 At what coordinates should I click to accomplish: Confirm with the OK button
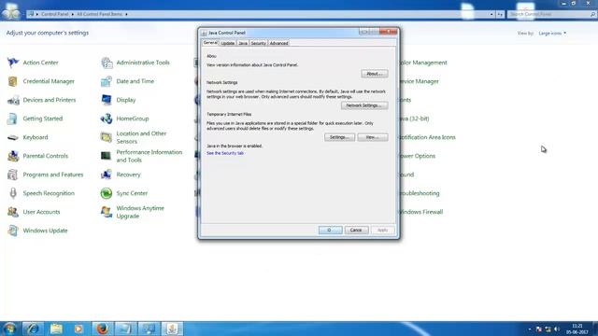tap(330, 231)
